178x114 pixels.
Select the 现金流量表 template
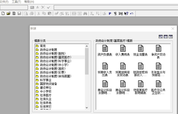[x=140, y=51]
